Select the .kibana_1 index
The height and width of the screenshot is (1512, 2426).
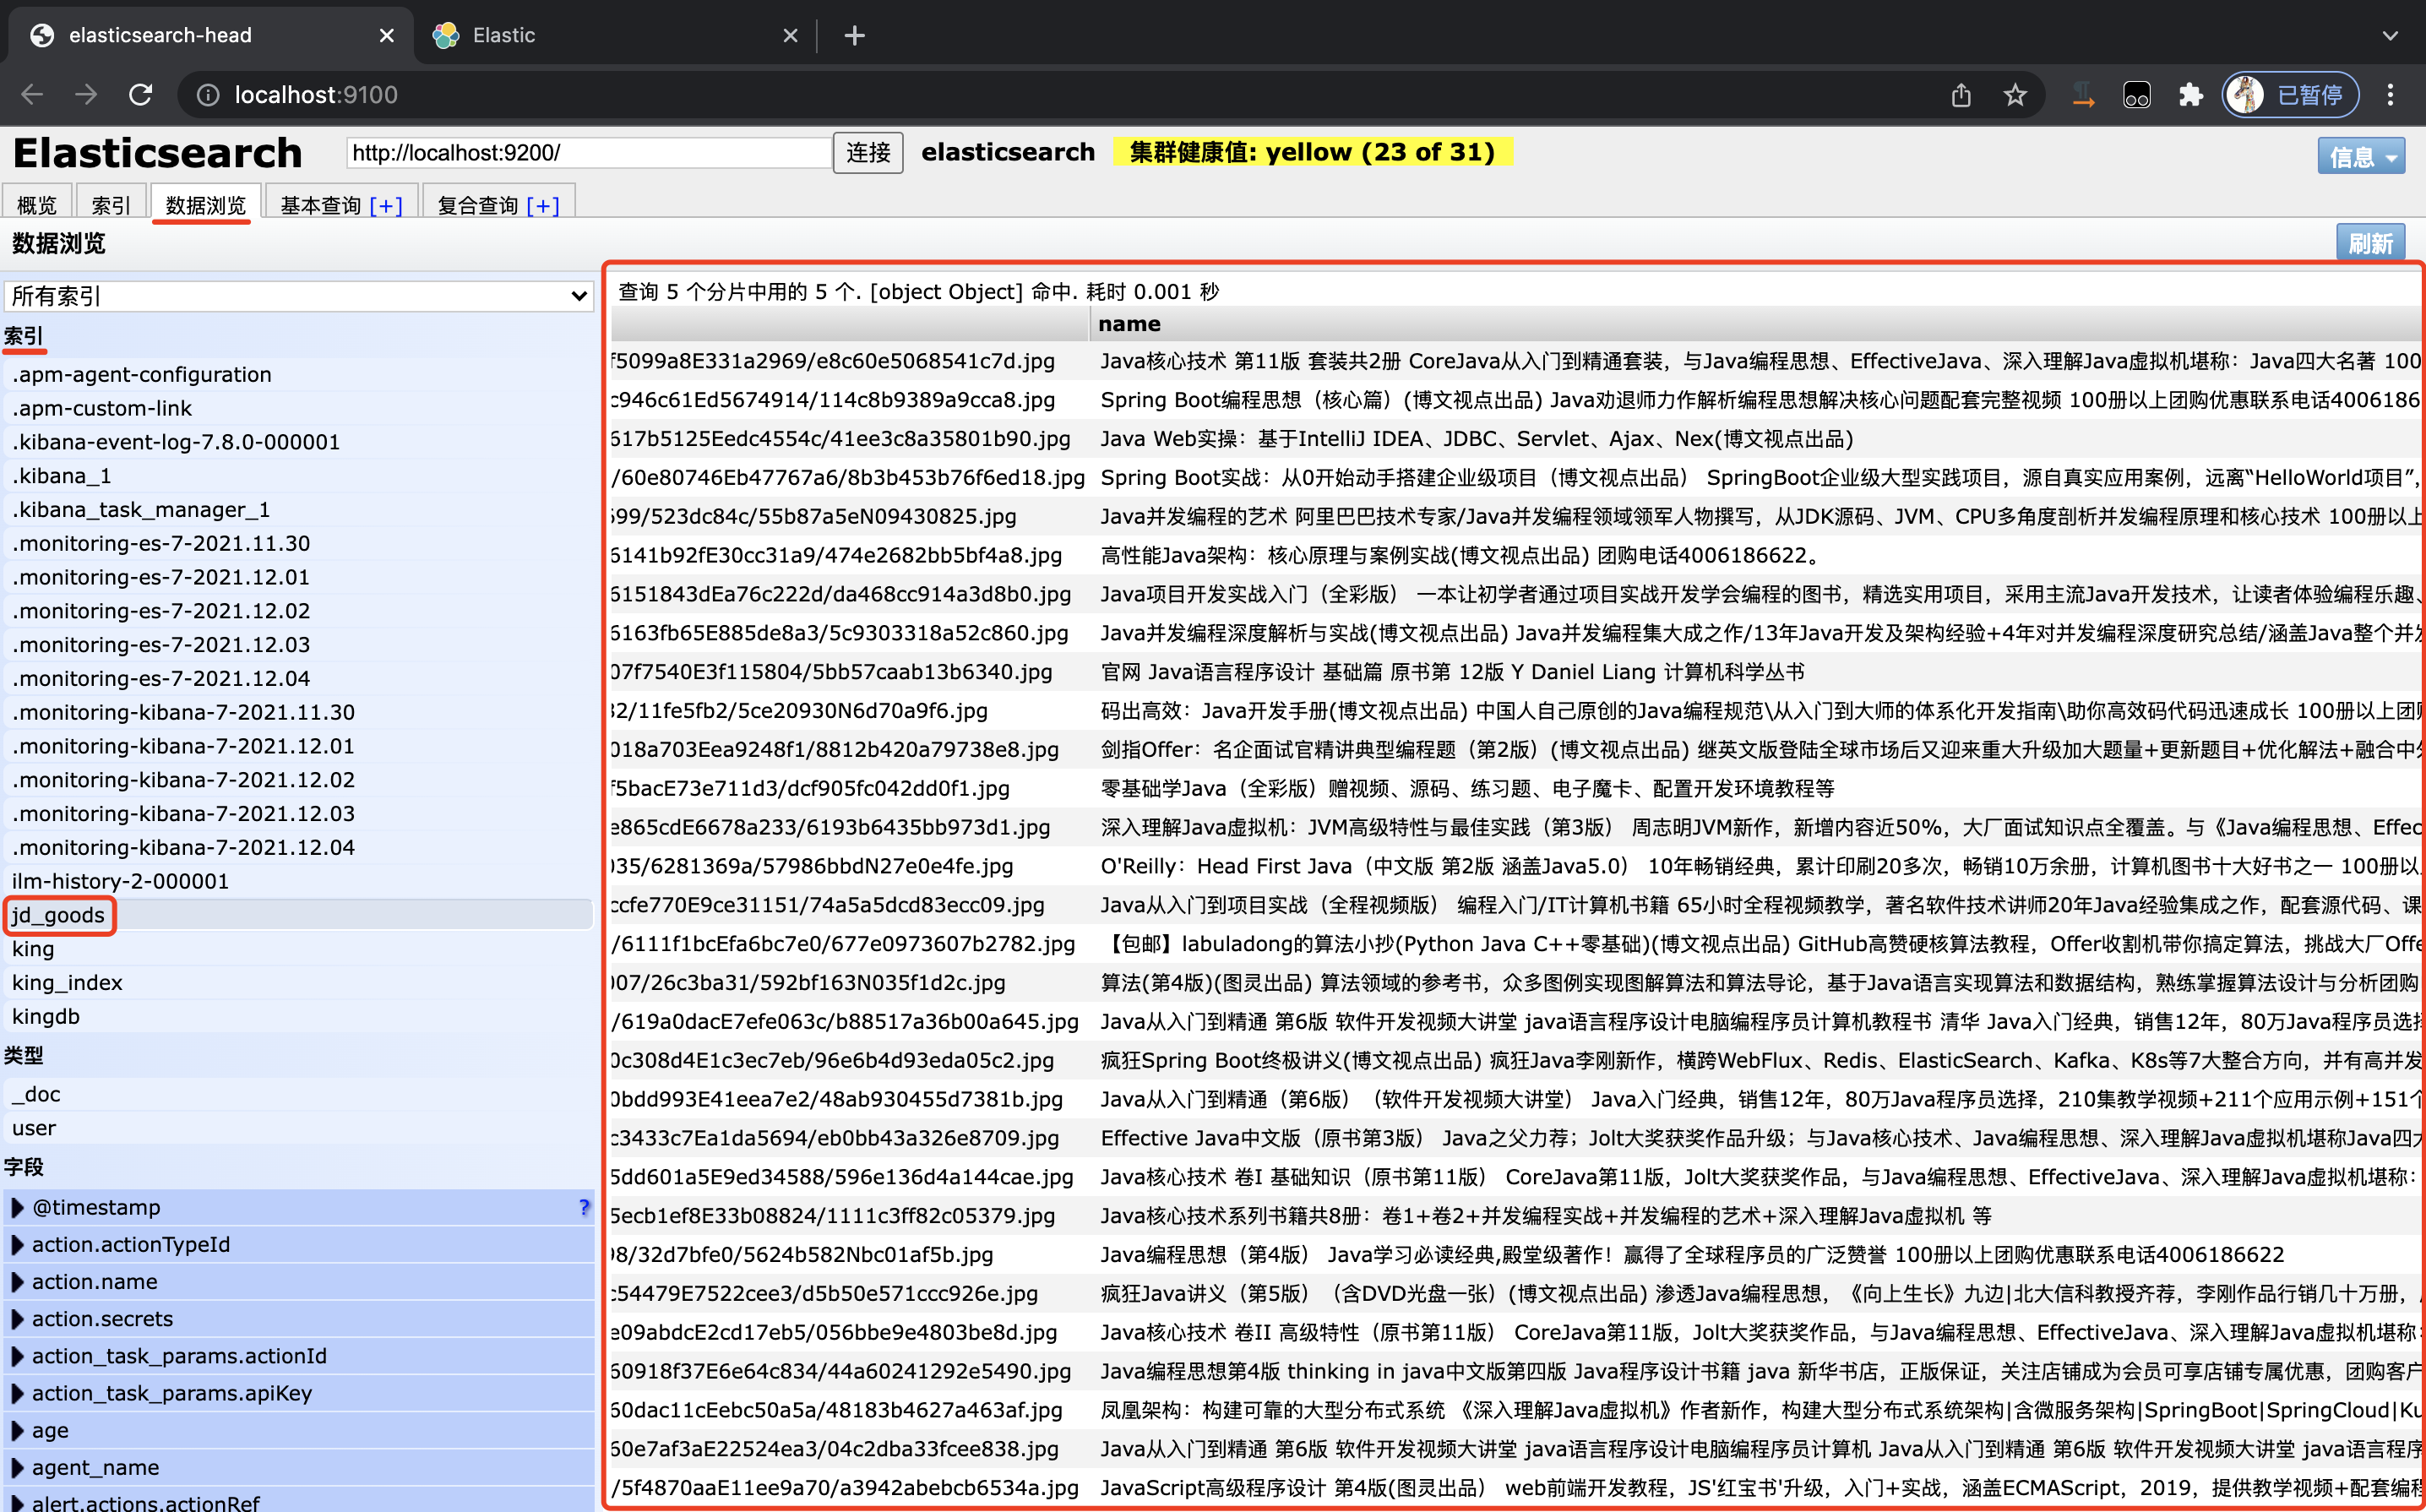299,476
